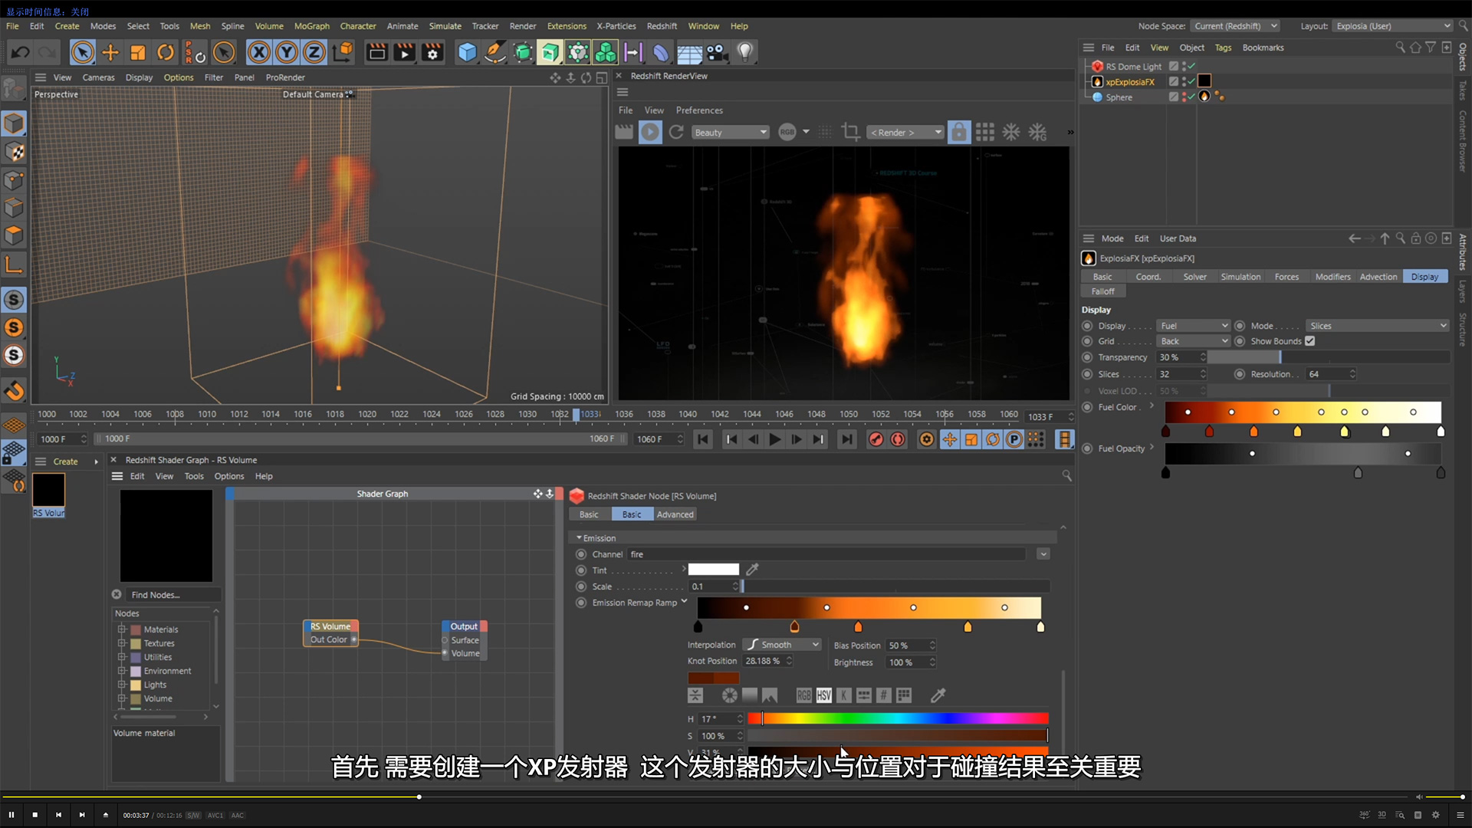The height and width of the screenshot is (828, 1472).
Task: Open Advanced tab of RS Volume
Action: [x=675, y=514]
